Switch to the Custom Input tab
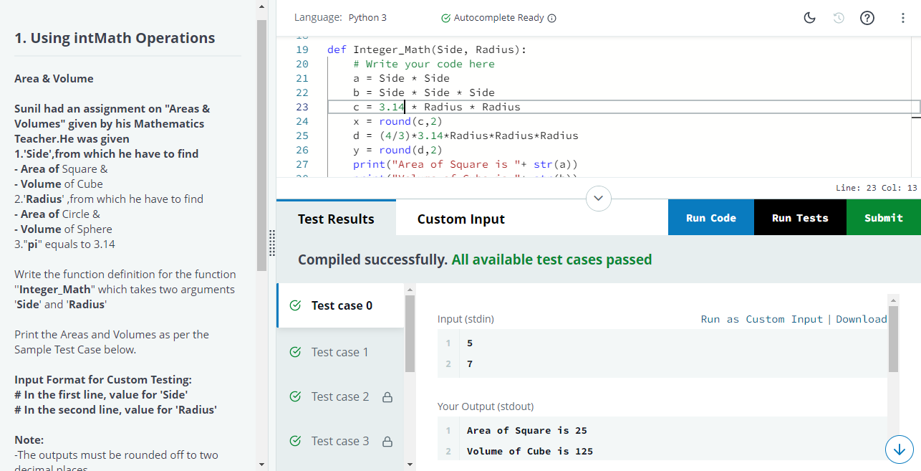 click(460, 219)
